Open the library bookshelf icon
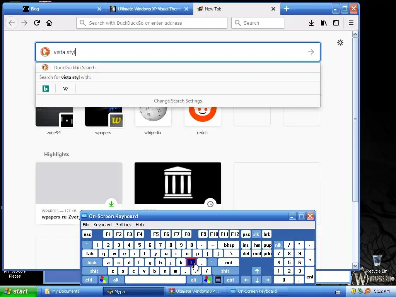The width and height of the screenshot is (396, 297). click(324, 23)
